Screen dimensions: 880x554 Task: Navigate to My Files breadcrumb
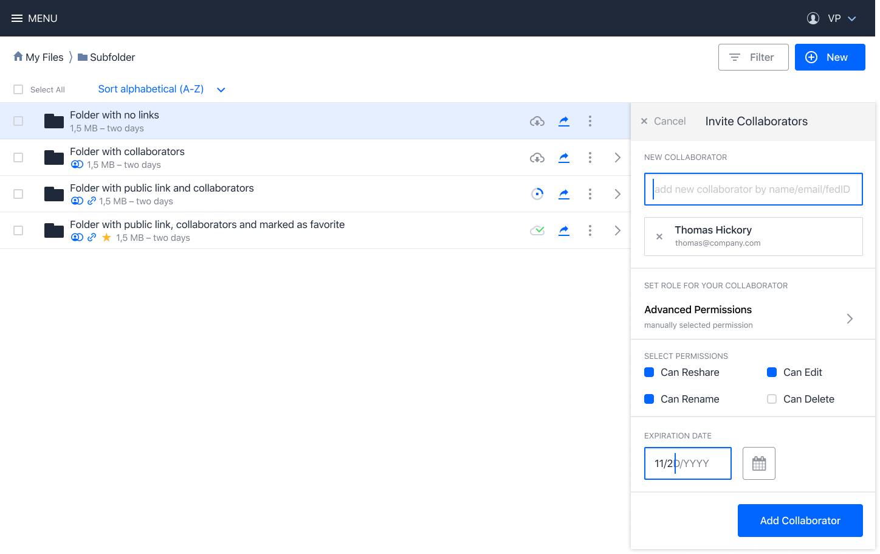38,57
